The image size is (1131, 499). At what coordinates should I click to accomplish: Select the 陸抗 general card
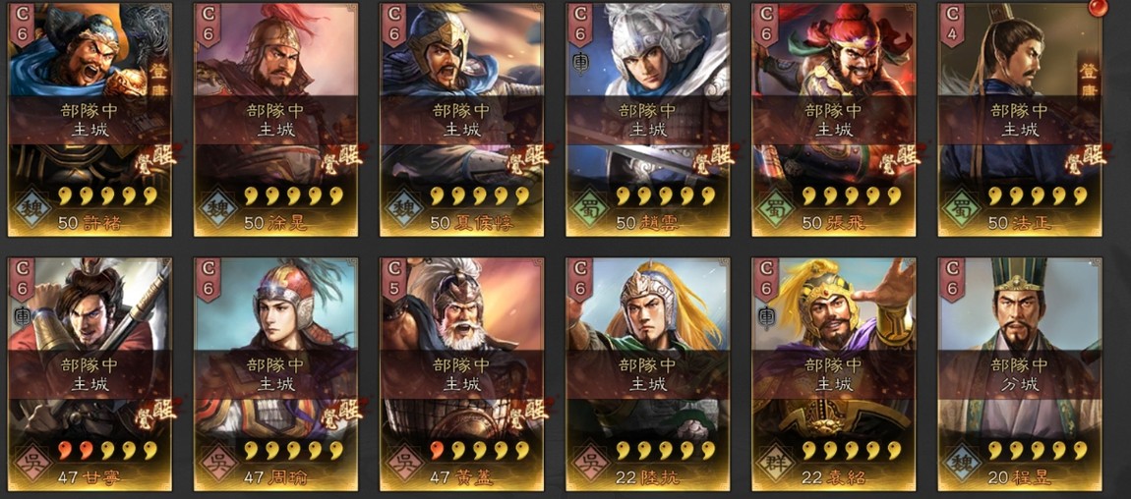point(647,373)
